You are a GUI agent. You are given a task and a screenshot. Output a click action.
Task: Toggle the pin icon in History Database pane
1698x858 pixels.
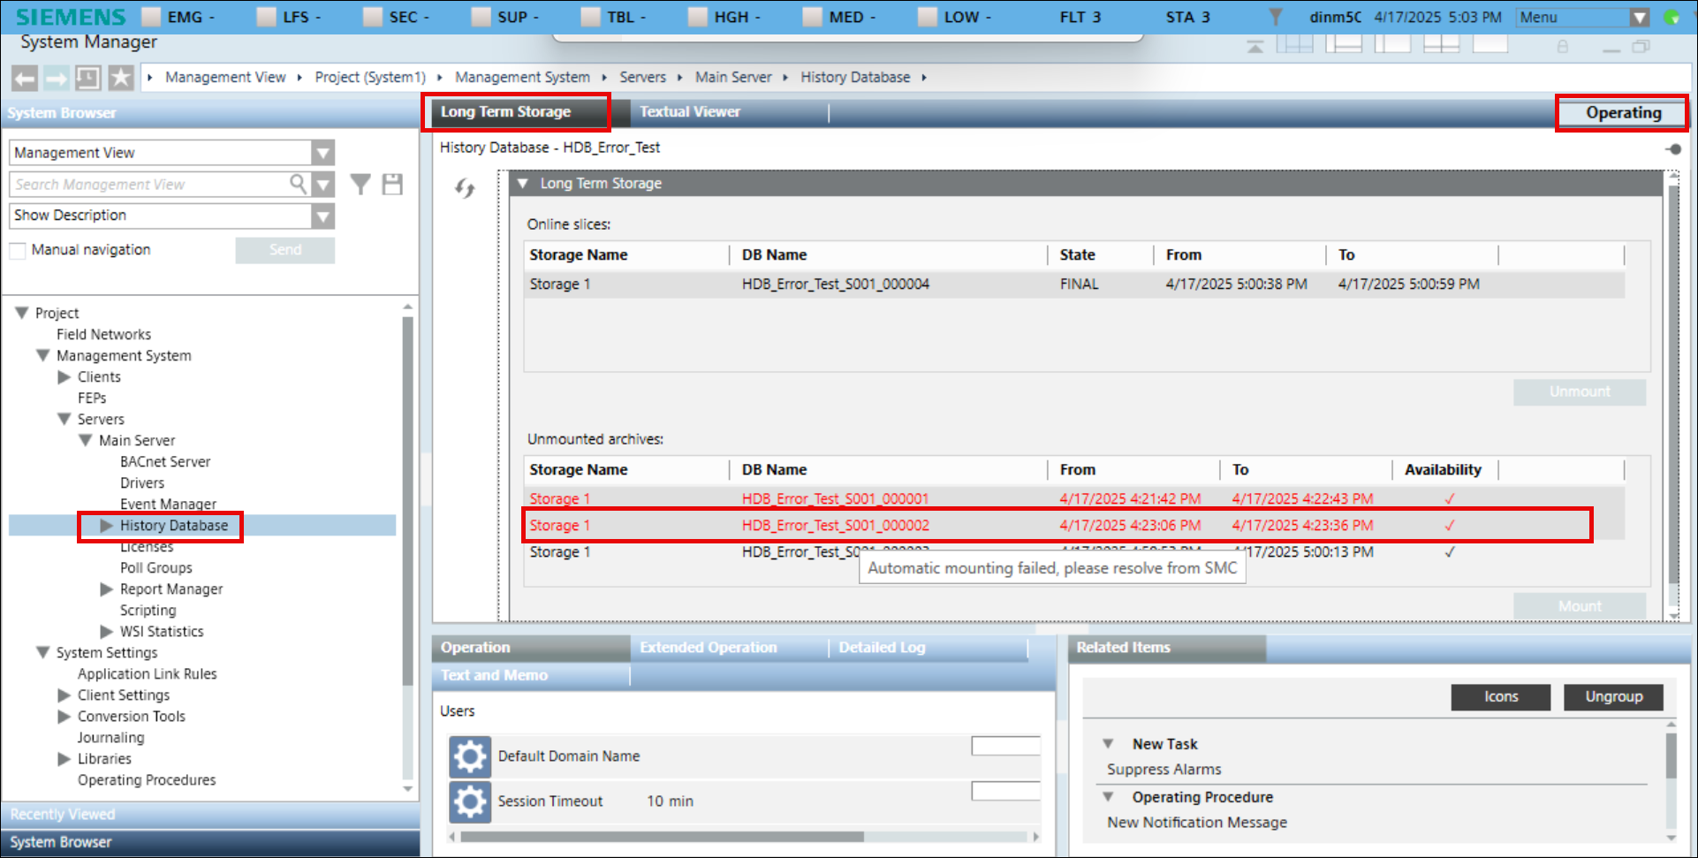[1672, 149]
